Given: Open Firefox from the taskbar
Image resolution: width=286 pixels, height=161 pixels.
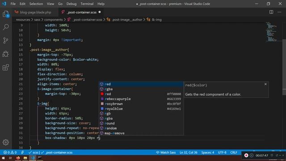Looking at the screenshot, I should click(18, 158).
